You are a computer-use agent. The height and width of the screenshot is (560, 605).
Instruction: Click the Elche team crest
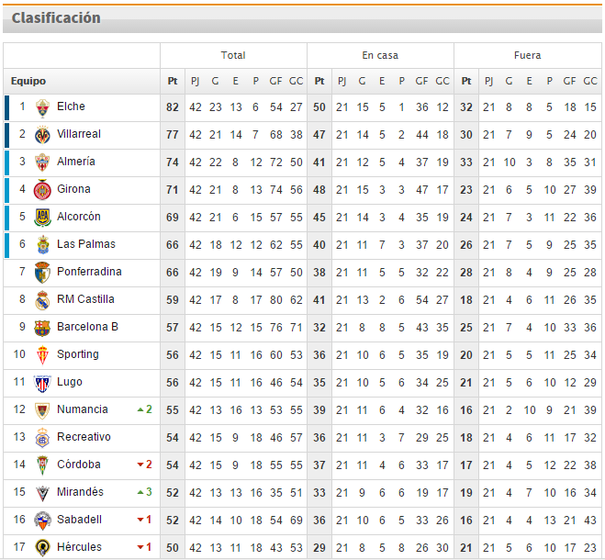[x=42, y=108]
